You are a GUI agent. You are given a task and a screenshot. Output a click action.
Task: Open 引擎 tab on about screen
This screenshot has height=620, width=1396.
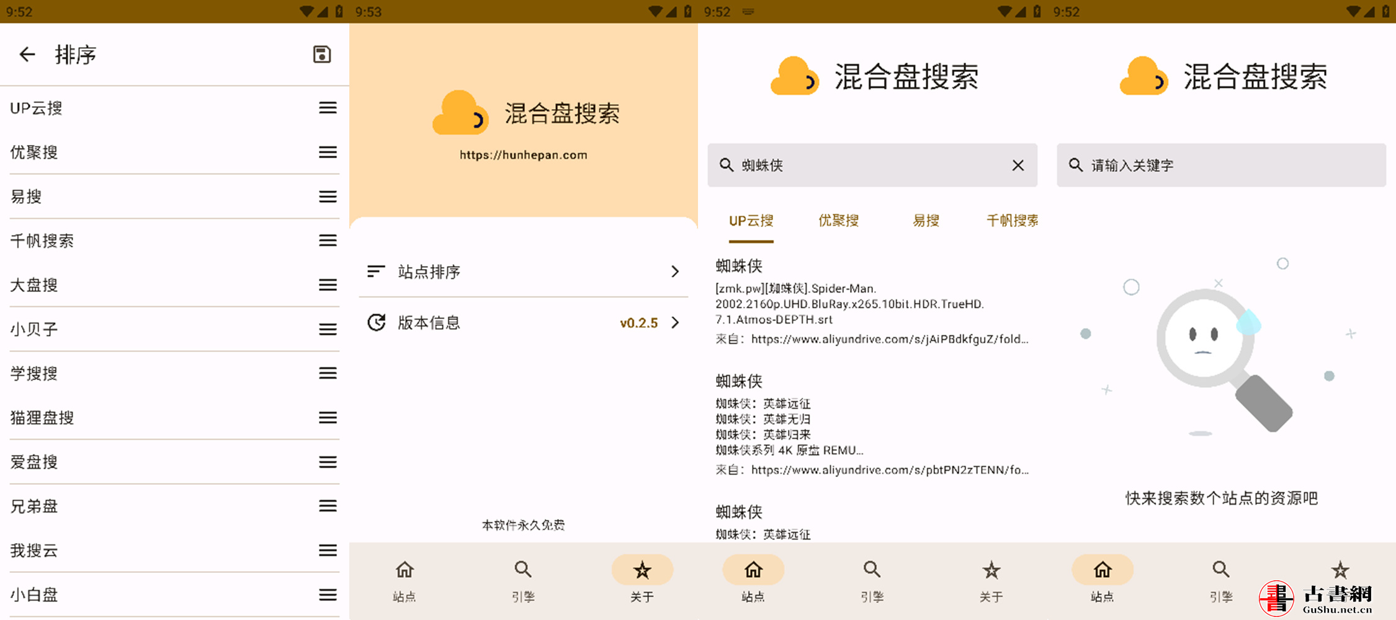point(523,582)
